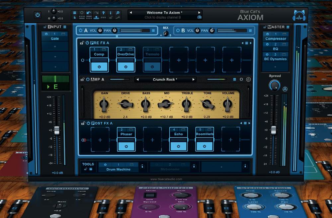This screenshot has height=218, width=332.
Task: Click the redo arrow icon
Action: (96, 13)
